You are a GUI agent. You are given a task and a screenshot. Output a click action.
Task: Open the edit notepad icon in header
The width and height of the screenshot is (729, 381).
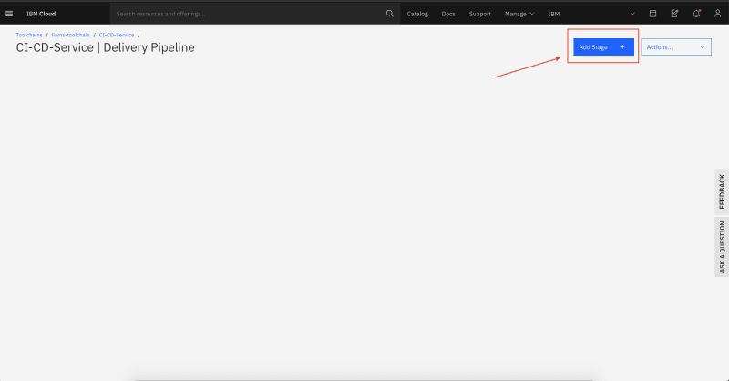click(674, 14)
